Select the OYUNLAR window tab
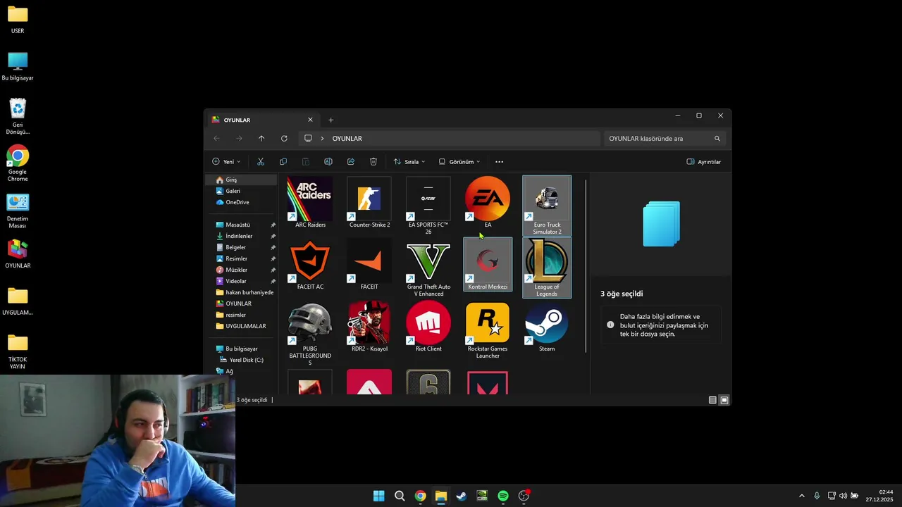902x507 pixels. pyautogui.click(x=262, y=120)
